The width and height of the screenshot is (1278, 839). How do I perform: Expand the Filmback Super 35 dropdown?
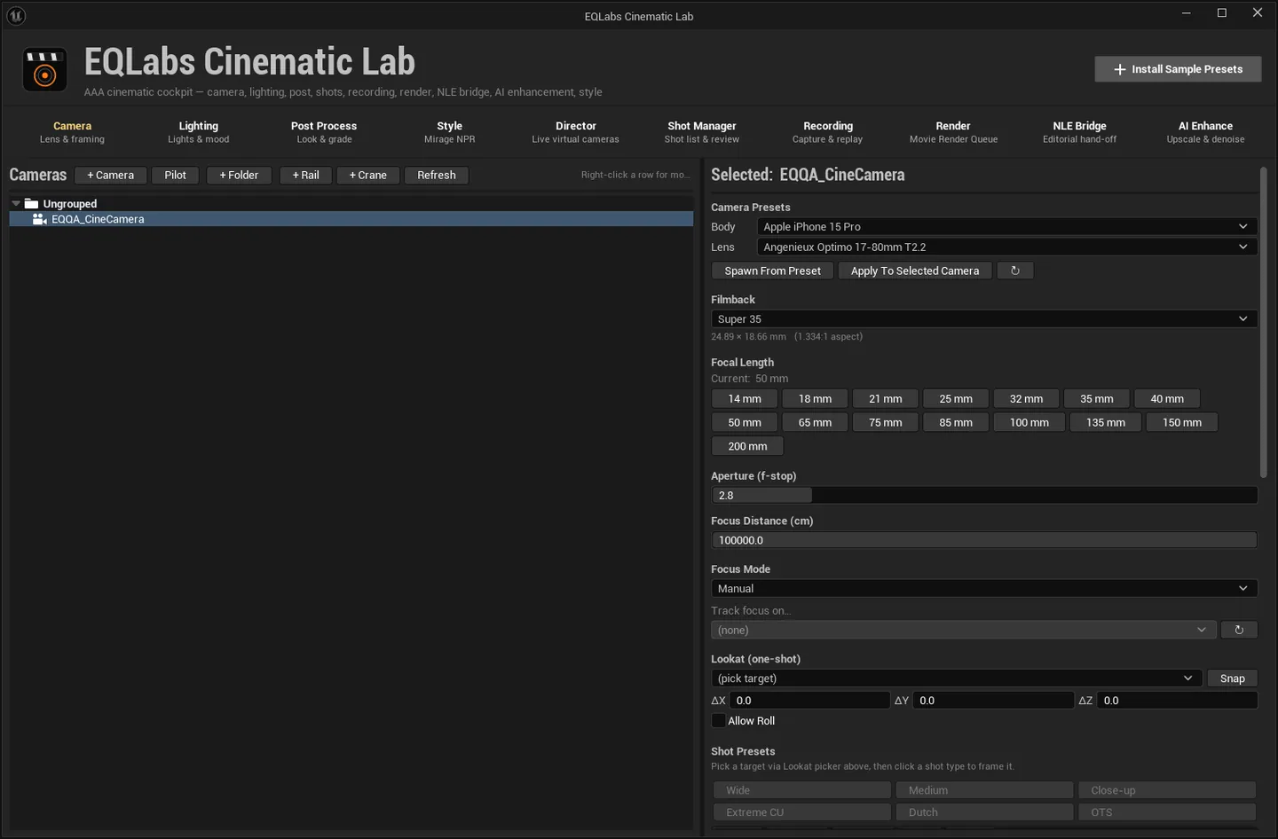983,318
